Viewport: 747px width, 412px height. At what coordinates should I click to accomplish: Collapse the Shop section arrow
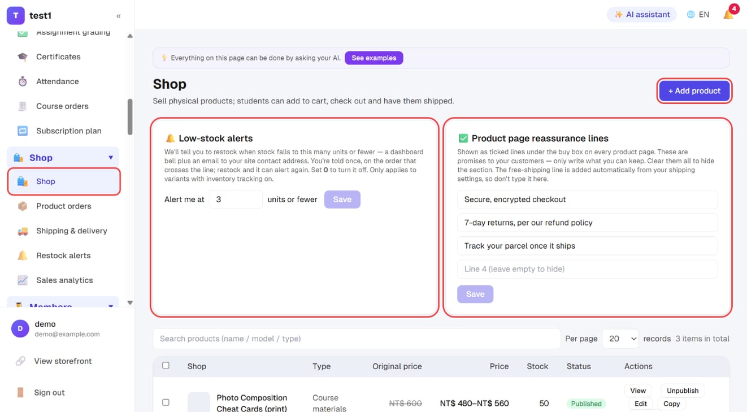[111, 158]
